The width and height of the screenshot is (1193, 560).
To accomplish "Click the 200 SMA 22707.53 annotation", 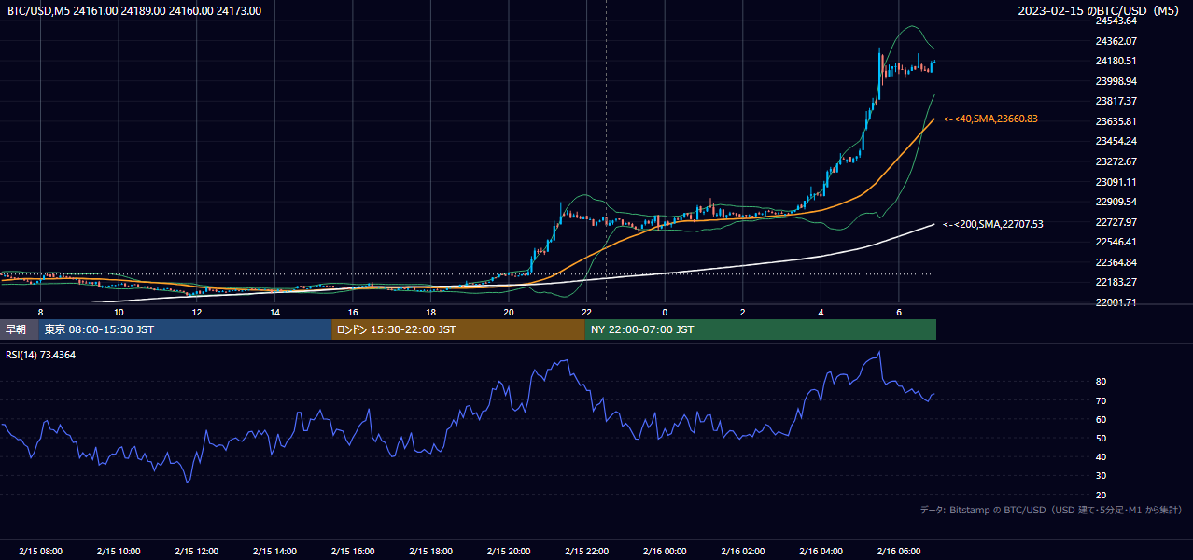I will (x=992, y=224).
